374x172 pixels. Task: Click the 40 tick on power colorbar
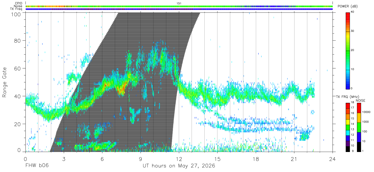353,12
